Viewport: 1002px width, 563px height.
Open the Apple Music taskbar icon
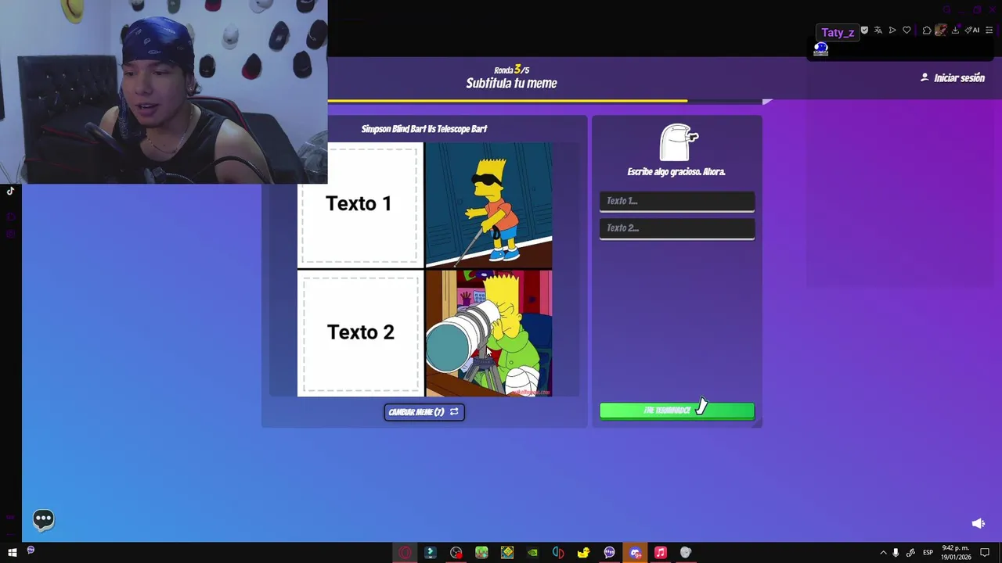coord(660,553)
